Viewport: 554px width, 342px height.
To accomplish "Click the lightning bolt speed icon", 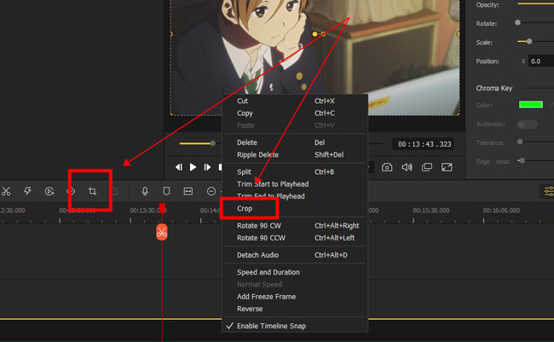I will click(x=27, y=191).
